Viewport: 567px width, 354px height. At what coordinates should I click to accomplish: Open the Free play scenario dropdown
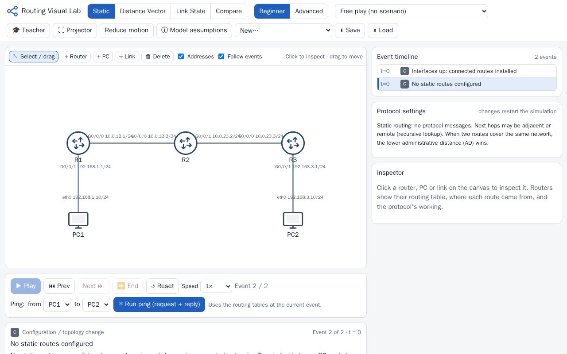click(x=412, y=11)
